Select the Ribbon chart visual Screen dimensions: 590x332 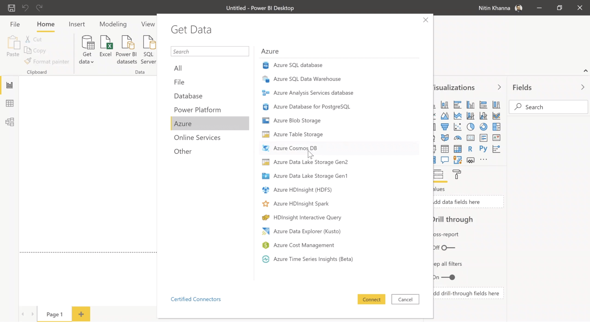[496, 116]
